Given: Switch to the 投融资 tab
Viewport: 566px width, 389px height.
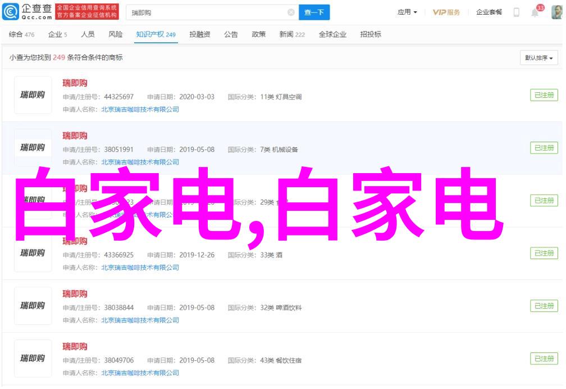Looking at the screenshot, I should (x=200, y=34).
